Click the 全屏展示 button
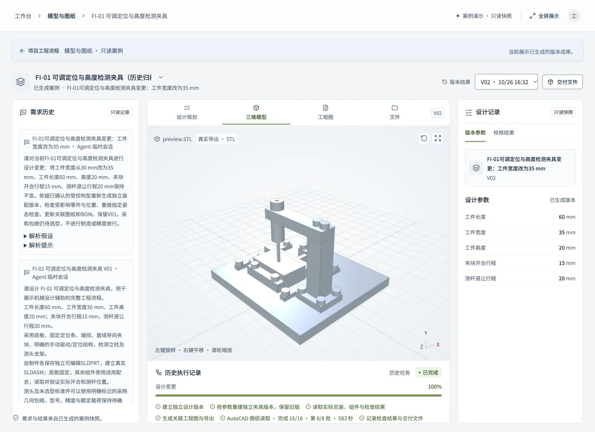Image resolution: width=595 pixels, height=432 pixels. pyautogui.click(x=544, y=16)
